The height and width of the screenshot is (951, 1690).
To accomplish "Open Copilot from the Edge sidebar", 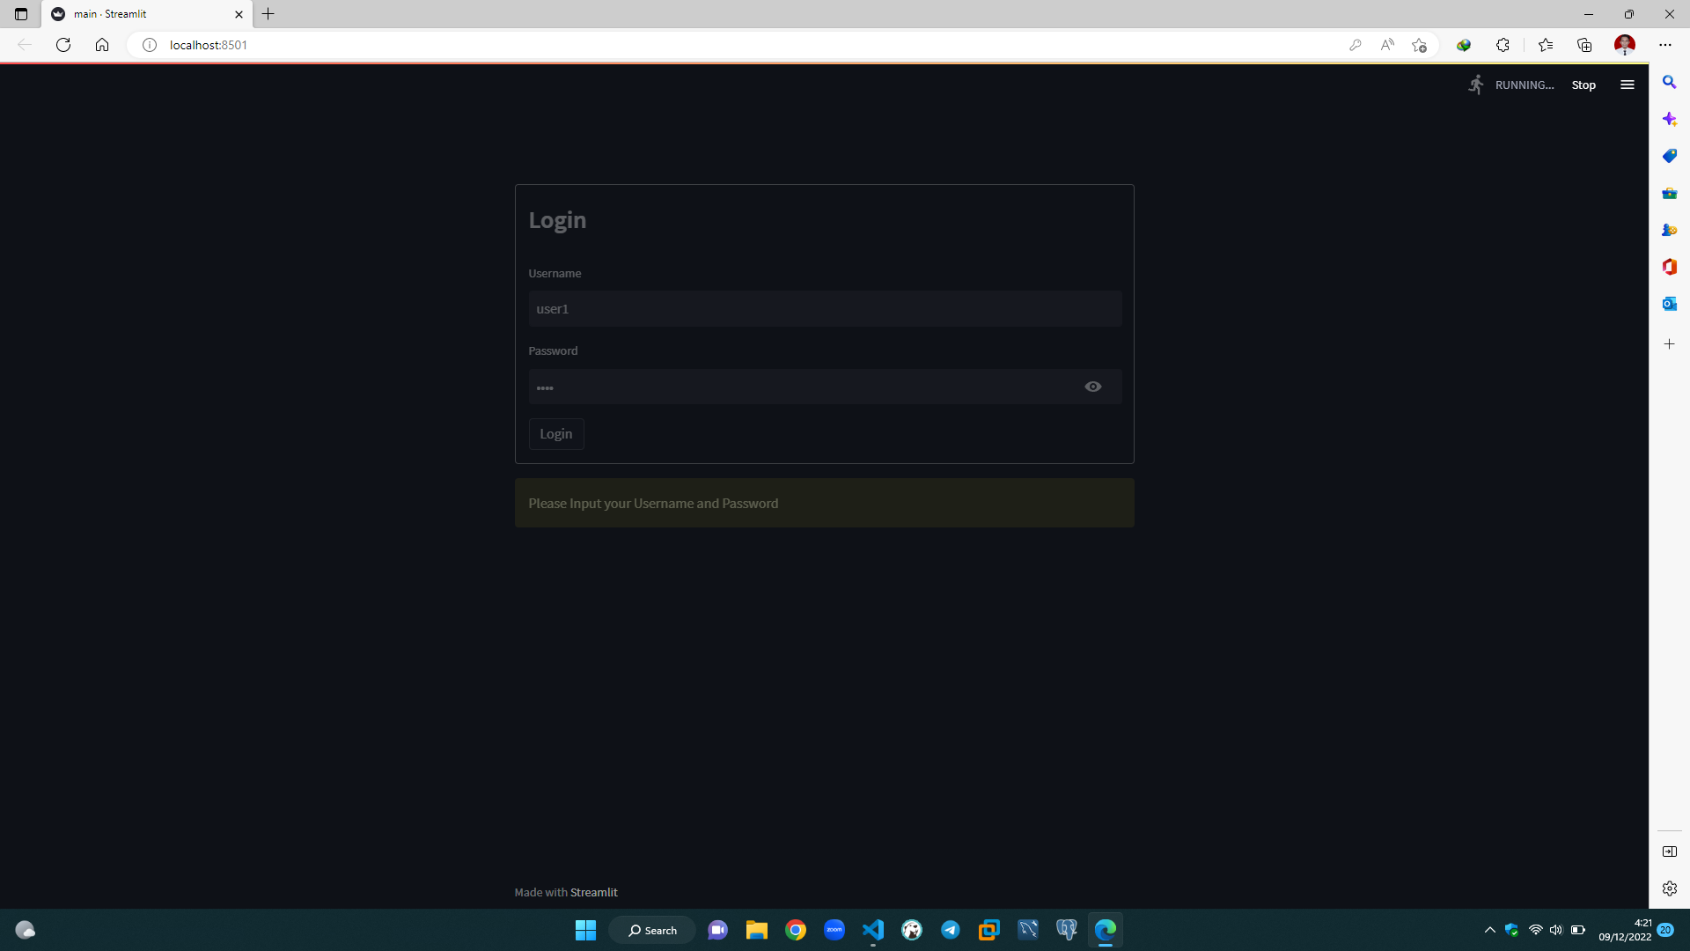I will pyautogui.click(x=1669, y=119).
